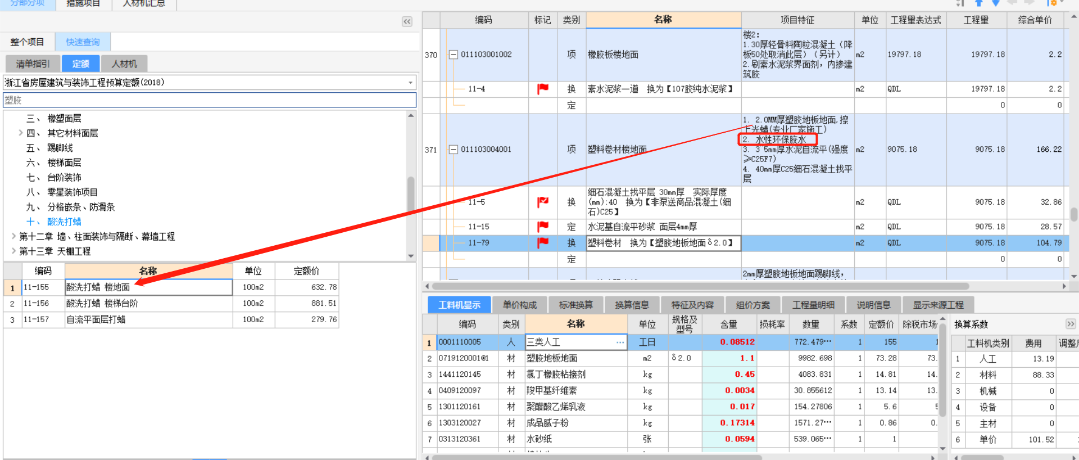Open the 特征及内容 tab
This screenshot has height=460, width=1079.
[x=693, y=305]
